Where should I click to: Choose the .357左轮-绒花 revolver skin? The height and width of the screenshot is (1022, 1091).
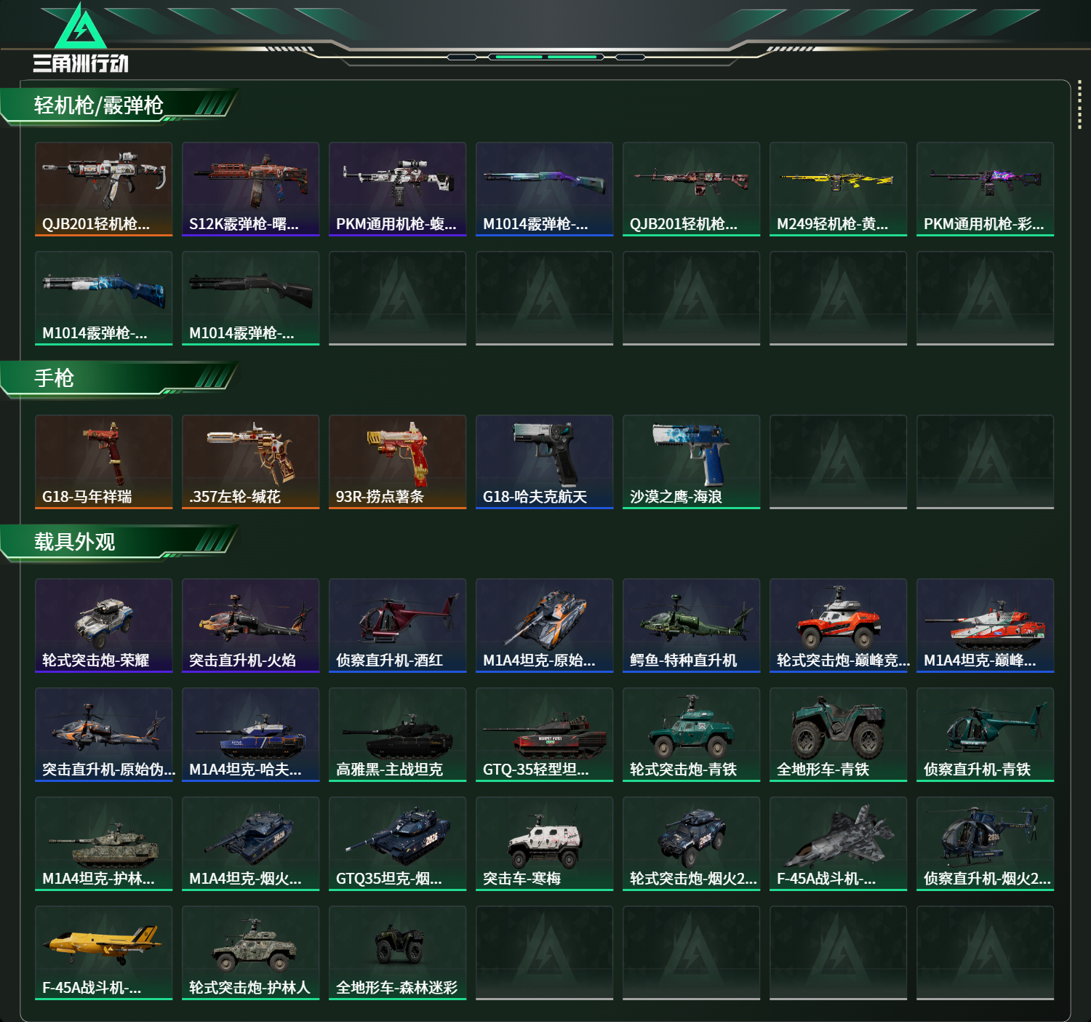[250, 462]
